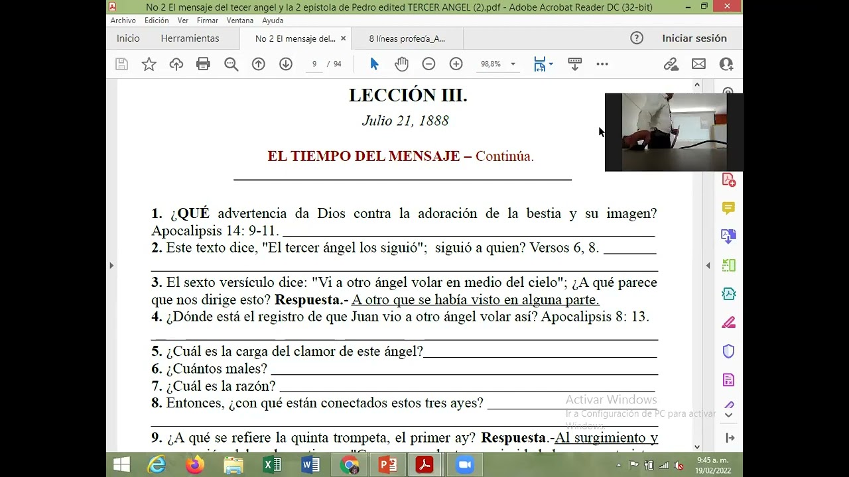849x477 pixels.
Task: Upload file to cloud icon
Action: coord(176,64)
